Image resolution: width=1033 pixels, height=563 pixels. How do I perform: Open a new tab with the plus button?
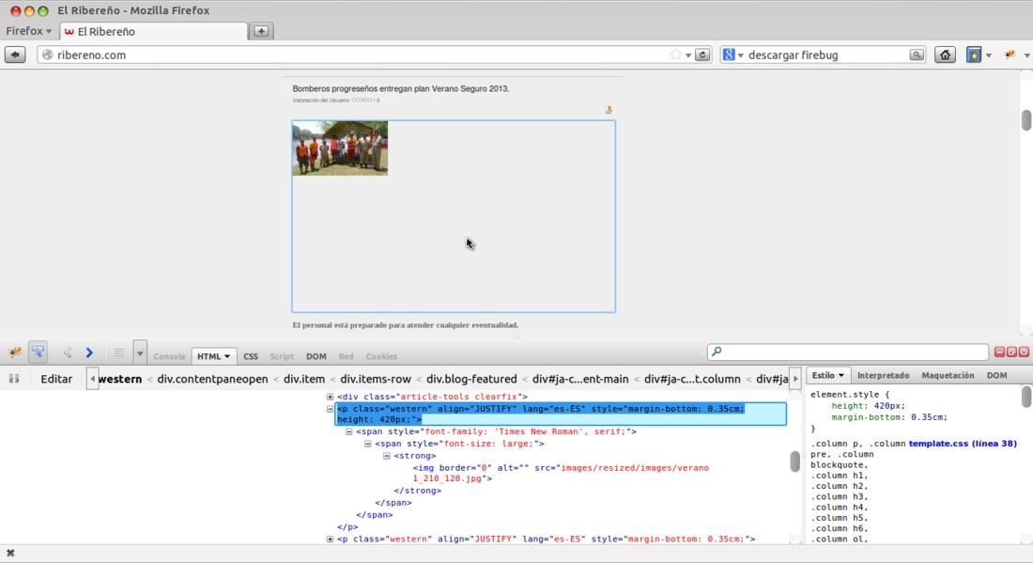[x=262, y=31]
